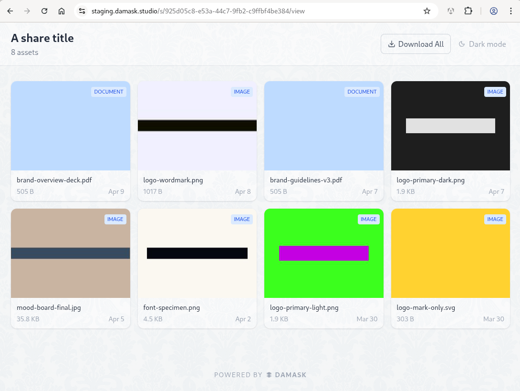Open font-specimen.png thumbnail
Screen dimensions: 520x391
tap(198, 253)
